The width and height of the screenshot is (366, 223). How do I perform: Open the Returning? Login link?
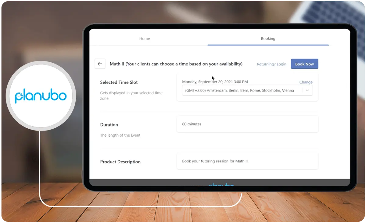(271, 64)
